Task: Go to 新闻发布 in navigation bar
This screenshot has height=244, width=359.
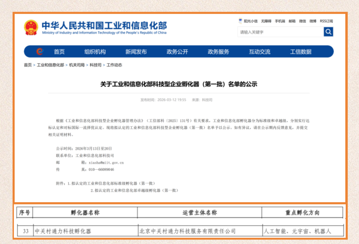Action: tap(136, 52)
